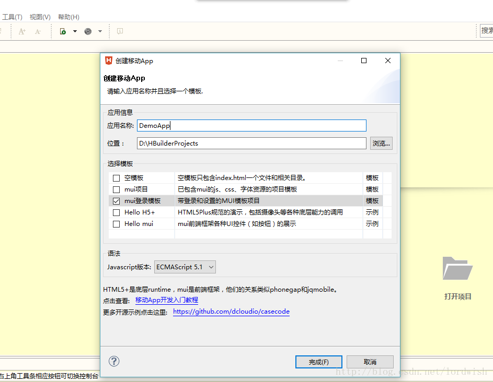
Task: Click the decrease font size icon
Action: [x=38, y=31]
